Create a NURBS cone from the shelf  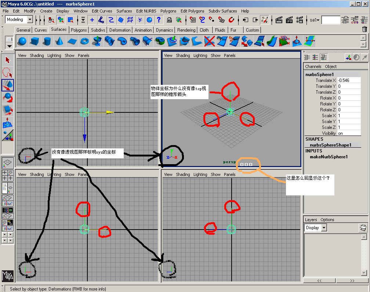(x=59, y=41)
